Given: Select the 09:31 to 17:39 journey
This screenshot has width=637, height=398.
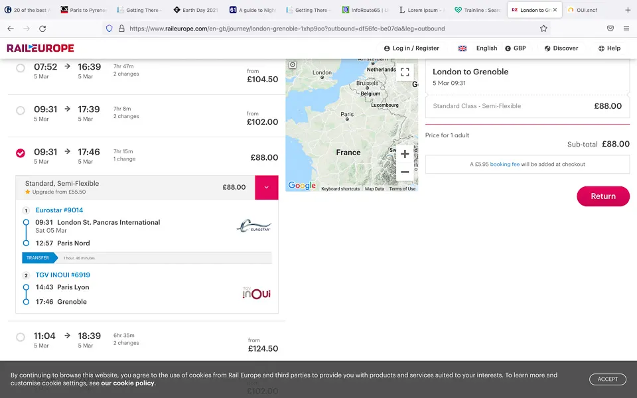Looking at the screenshot, I should coord(21,111).
